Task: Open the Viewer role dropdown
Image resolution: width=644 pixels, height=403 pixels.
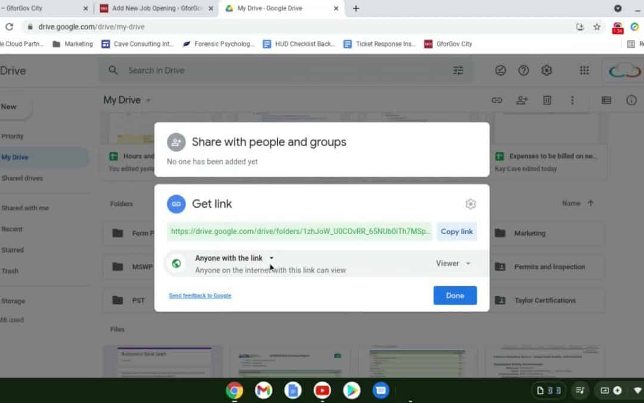Action: click(x=453, y=263)
